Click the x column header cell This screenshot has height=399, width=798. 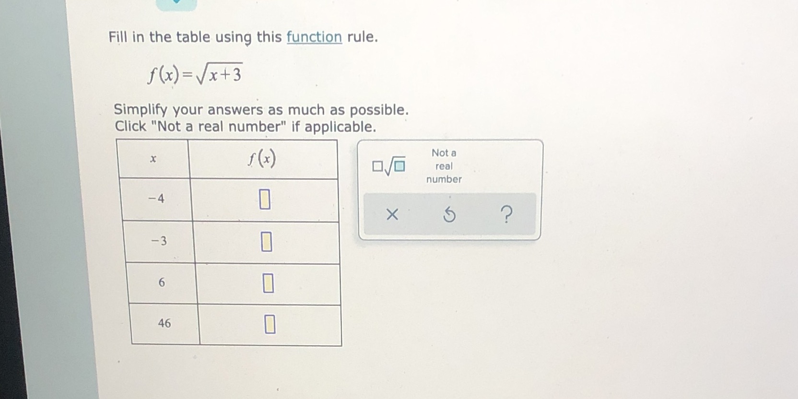point(153,159)
